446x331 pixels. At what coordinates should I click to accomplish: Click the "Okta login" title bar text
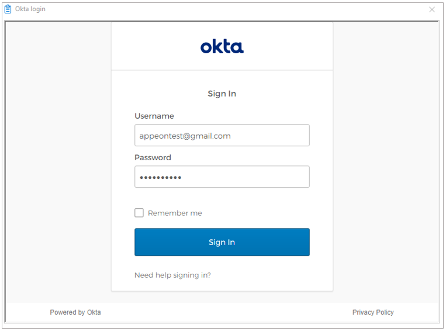30,9
